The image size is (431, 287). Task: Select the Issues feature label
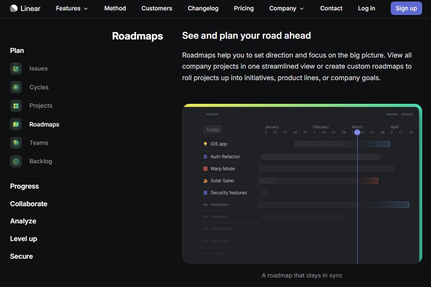[x=38, y=68]
